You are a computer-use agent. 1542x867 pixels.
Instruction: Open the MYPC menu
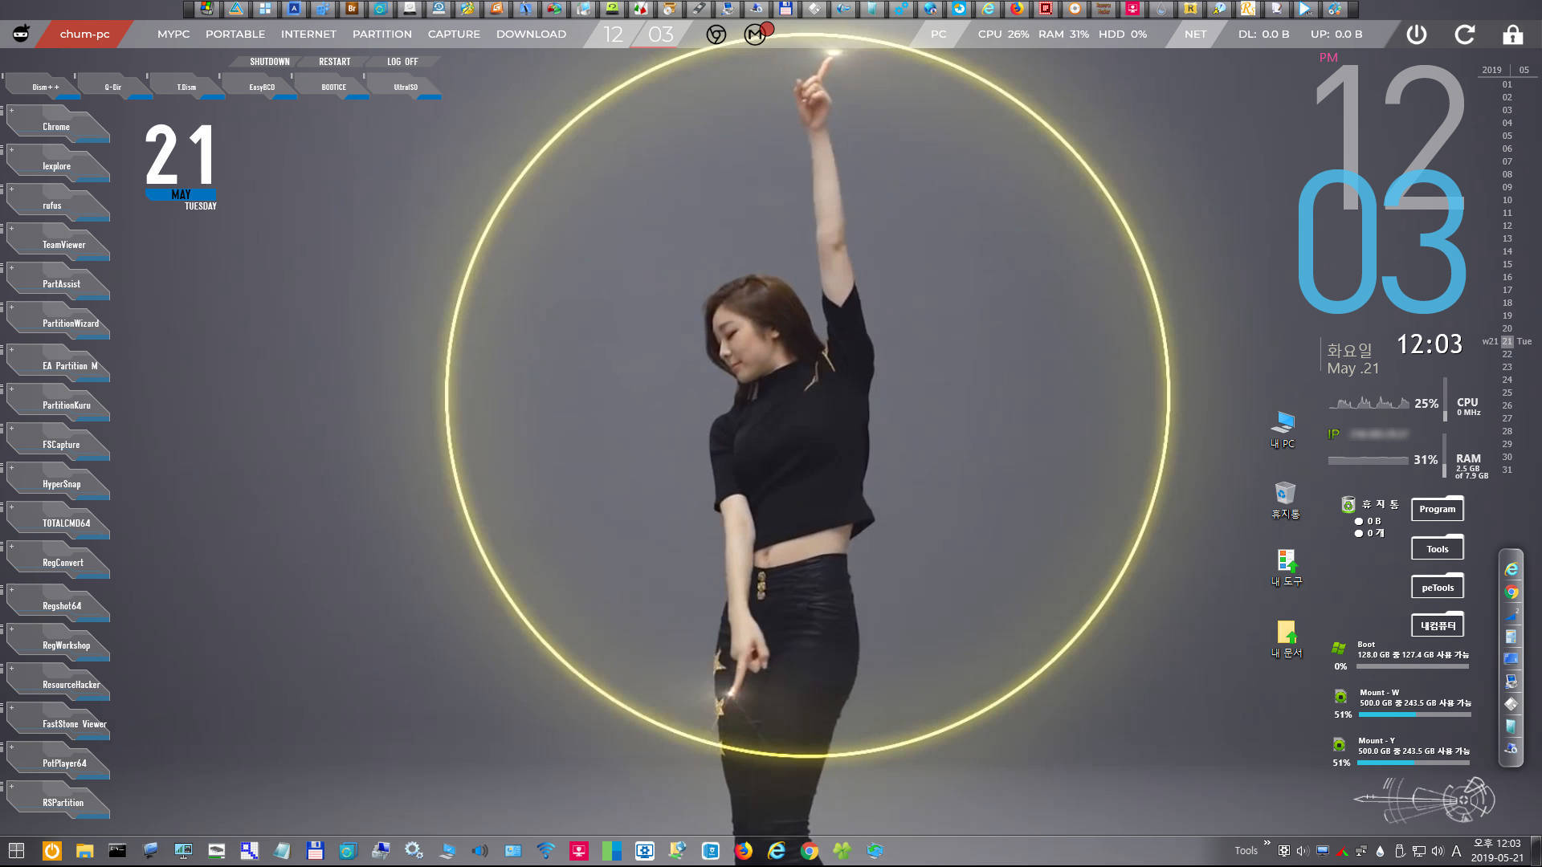(173, 34)
